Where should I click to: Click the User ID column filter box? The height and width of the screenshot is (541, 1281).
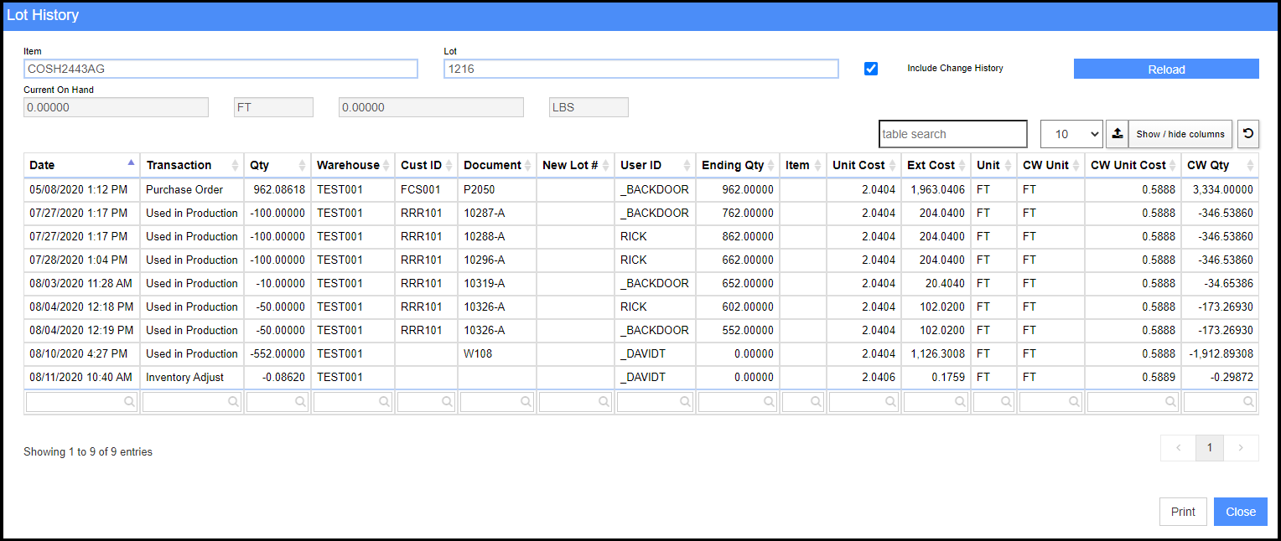[655, 402]
